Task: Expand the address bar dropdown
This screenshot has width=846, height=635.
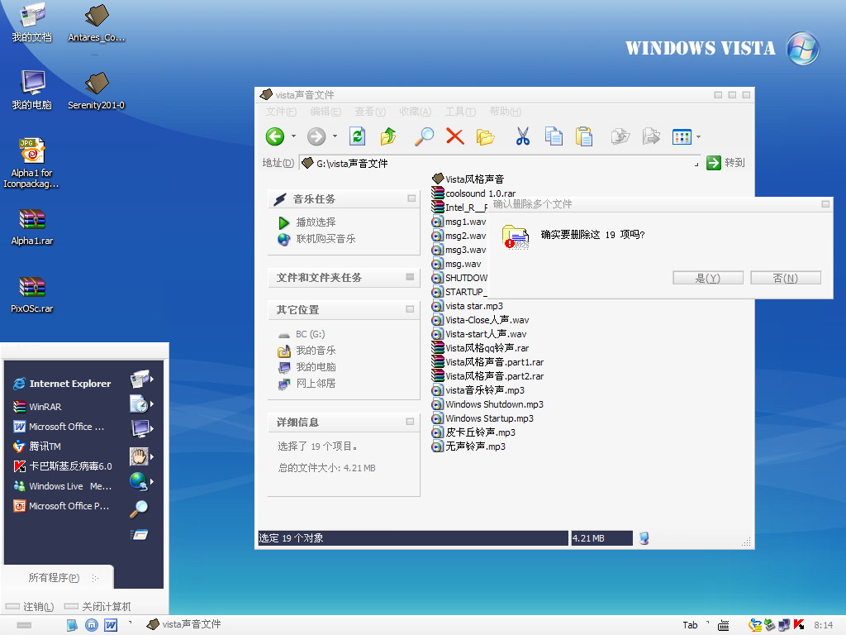Action: [x=696, y=164]
